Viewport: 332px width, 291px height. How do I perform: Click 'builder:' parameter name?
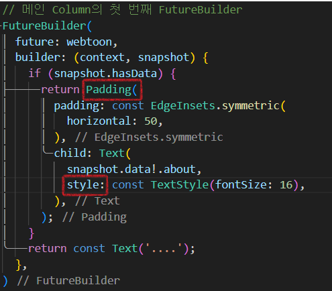40,58
